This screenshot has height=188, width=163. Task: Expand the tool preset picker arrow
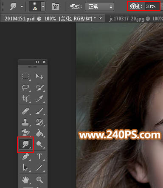click(x=22, y=6)
